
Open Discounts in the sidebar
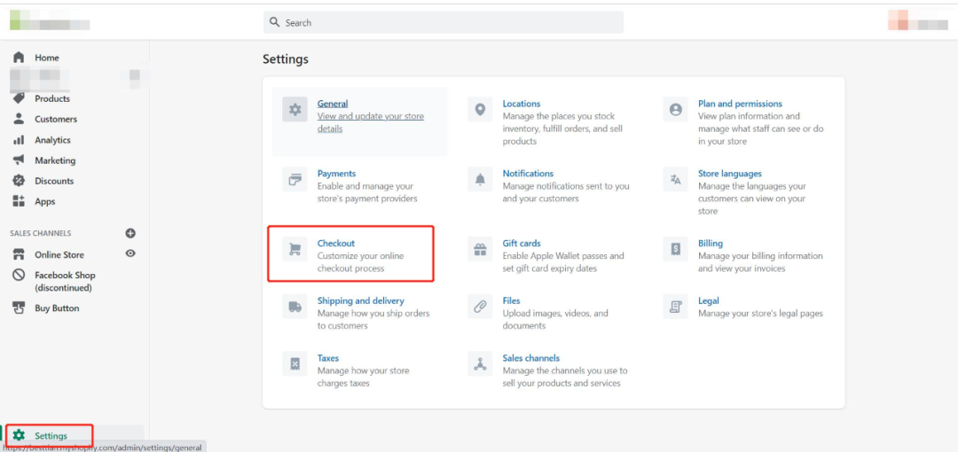54,181
